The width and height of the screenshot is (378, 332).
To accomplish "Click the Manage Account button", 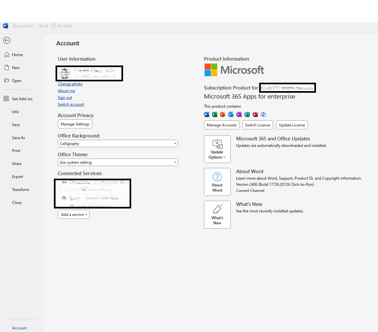I will coord(221,125).
